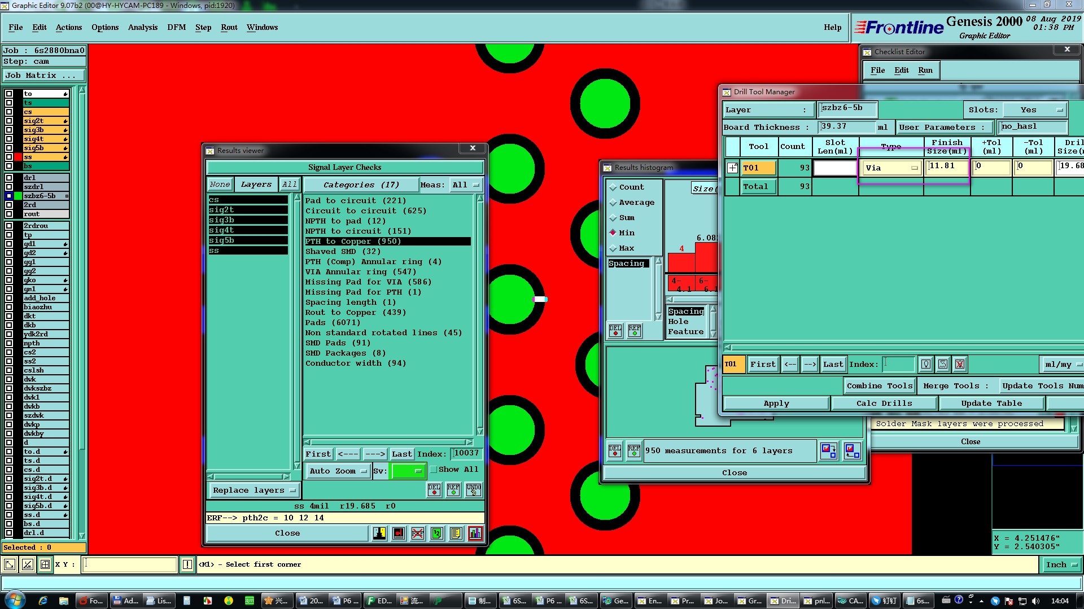
Task: Click the UNDO icon in Results viewer
Action: (473, 490)
